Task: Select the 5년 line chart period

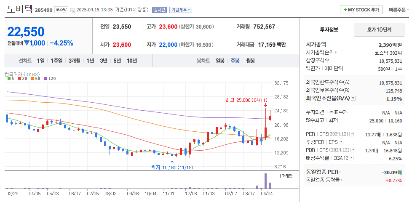Action: click(117, 61)
